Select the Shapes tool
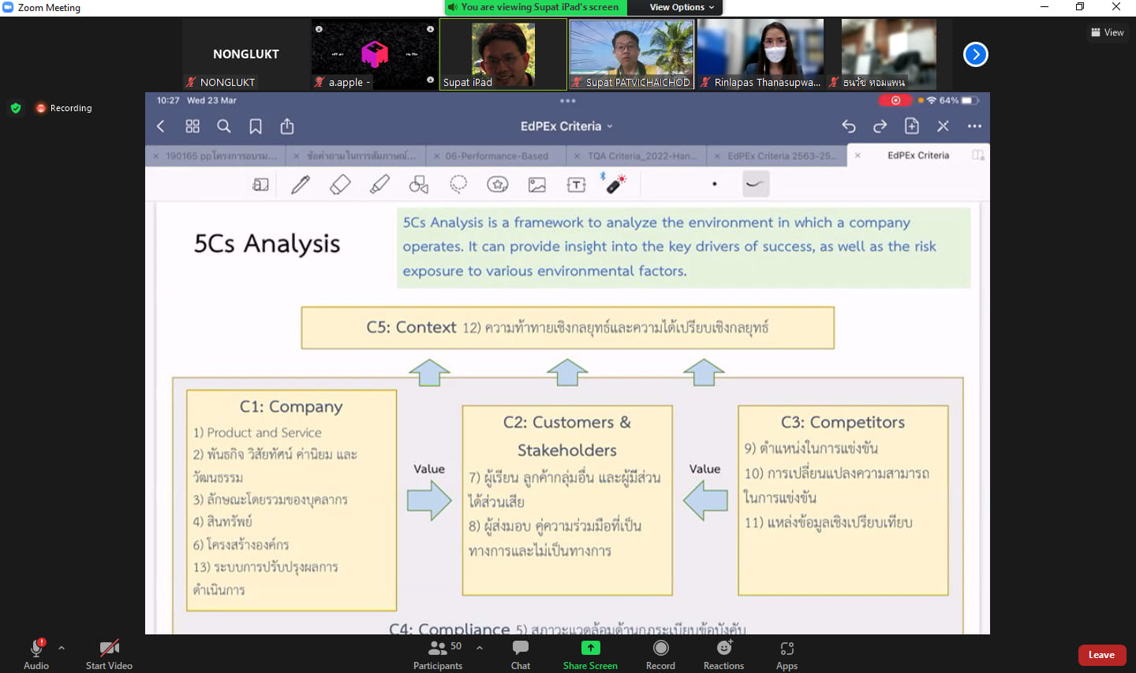Image resolution: width=1136 pixels, height=673 pixels. pyautogui.click(x=419, y=184)
